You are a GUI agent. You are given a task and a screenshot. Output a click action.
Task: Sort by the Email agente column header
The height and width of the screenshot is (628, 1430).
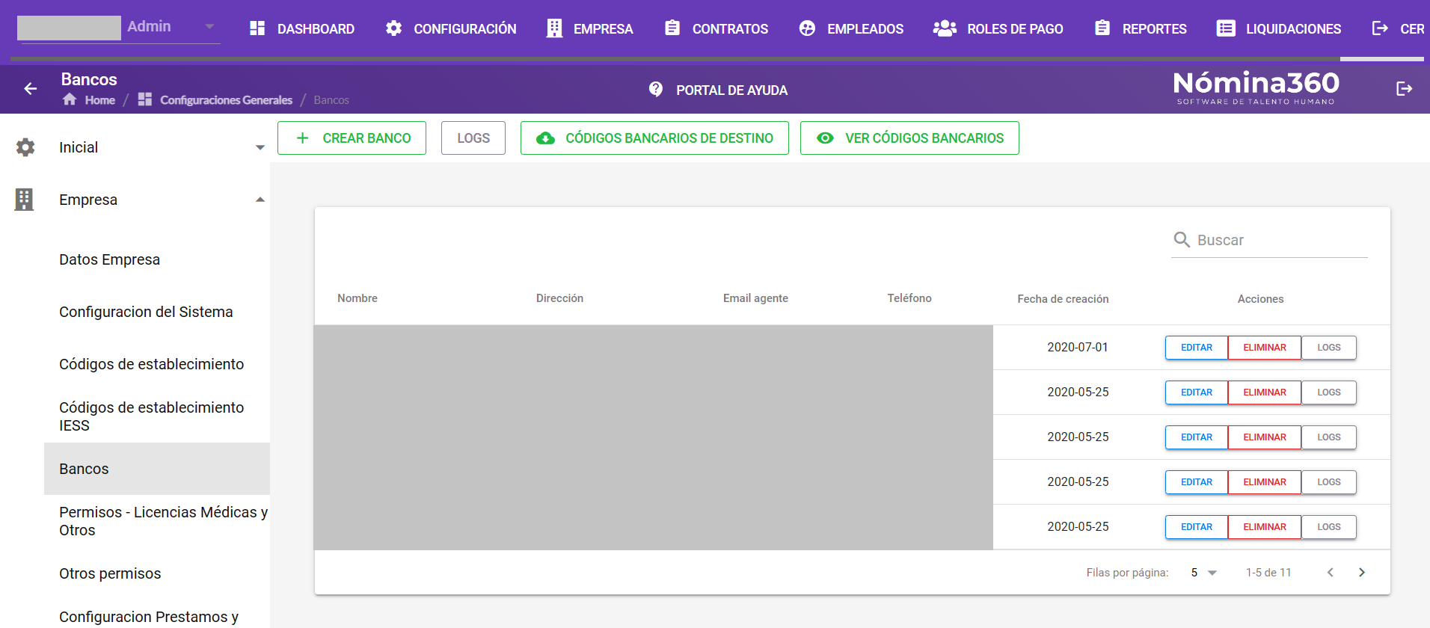(x=755, y=298)
